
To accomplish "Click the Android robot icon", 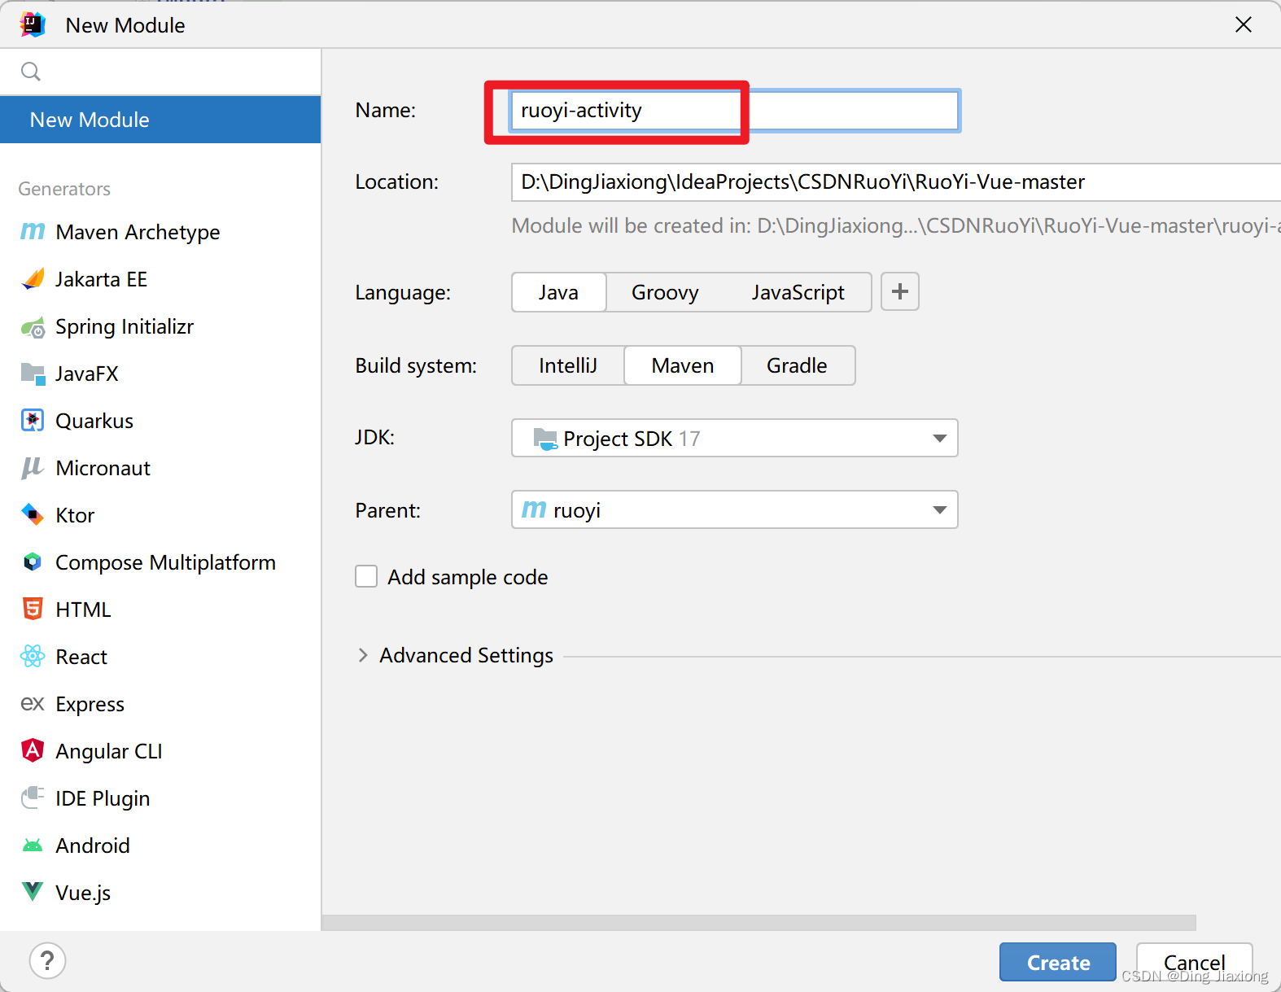I will point(33,846).
